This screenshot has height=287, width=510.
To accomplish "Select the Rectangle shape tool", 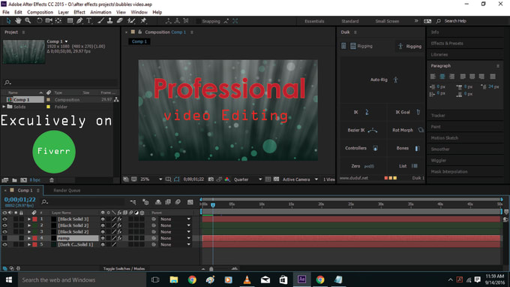I will click(70, 21).
